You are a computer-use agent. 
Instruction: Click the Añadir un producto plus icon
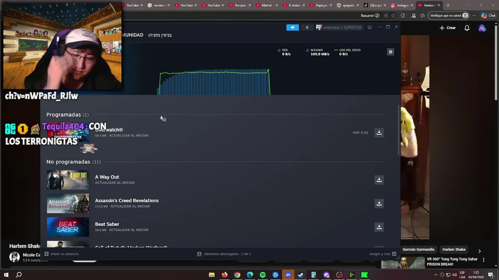pyautogui.click(x=46, y=254)
